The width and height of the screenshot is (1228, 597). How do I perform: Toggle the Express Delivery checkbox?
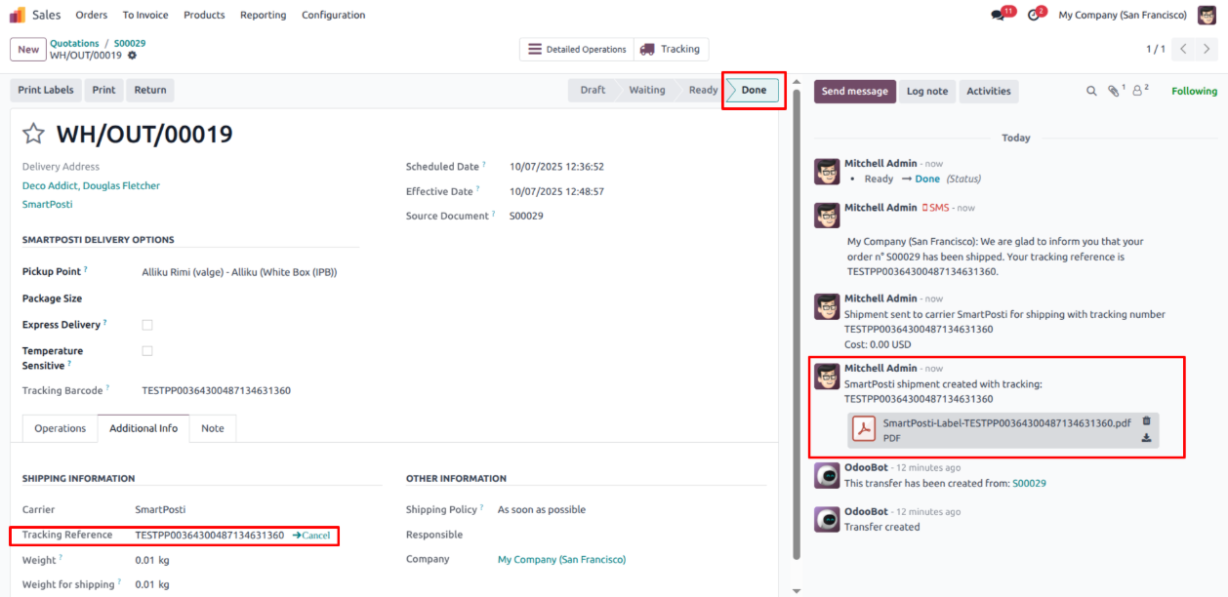point(147,325)
